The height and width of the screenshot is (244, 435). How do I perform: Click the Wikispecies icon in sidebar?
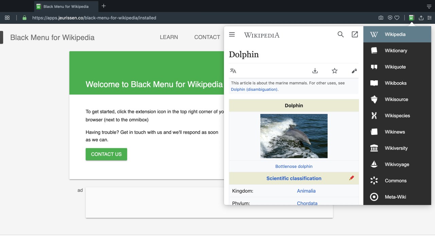pyautogui.click(x=374, y=116)
